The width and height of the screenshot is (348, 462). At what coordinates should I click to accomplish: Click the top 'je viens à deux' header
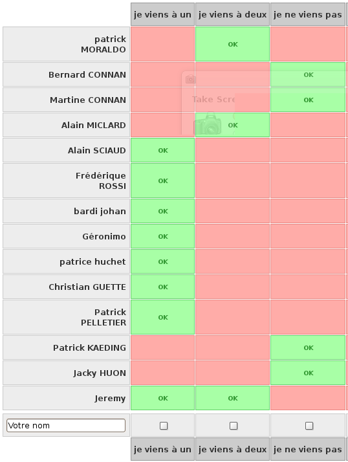[x=232, y=14]
